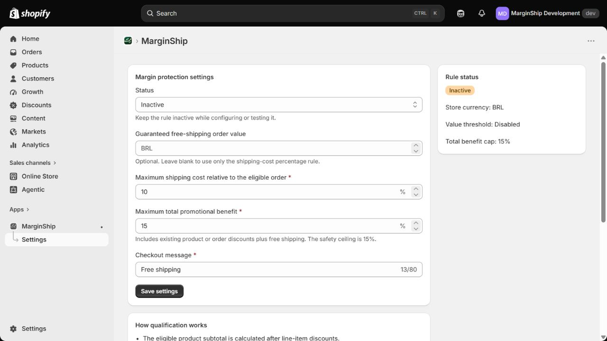
Task: Focus the Maximum total promotional benefit field
Action: 279,226
